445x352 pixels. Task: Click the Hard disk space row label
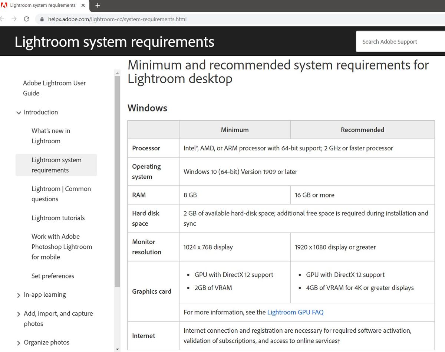click(x=146, y=218)
